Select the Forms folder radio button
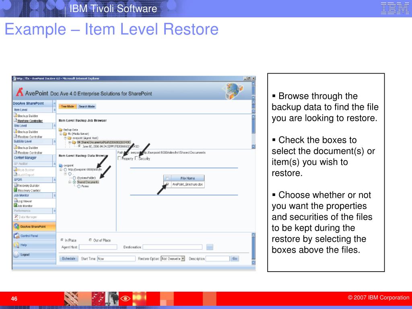The image size is (412, 309). [79, 186]
